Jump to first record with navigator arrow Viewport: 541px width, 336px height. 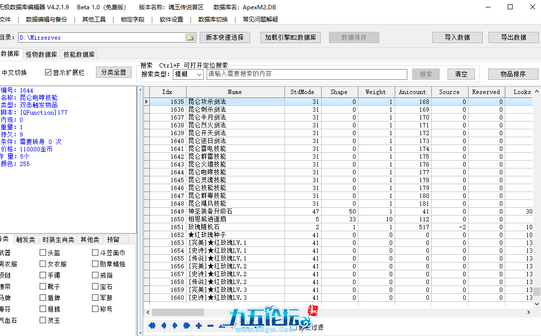click(x=152, y=326)
